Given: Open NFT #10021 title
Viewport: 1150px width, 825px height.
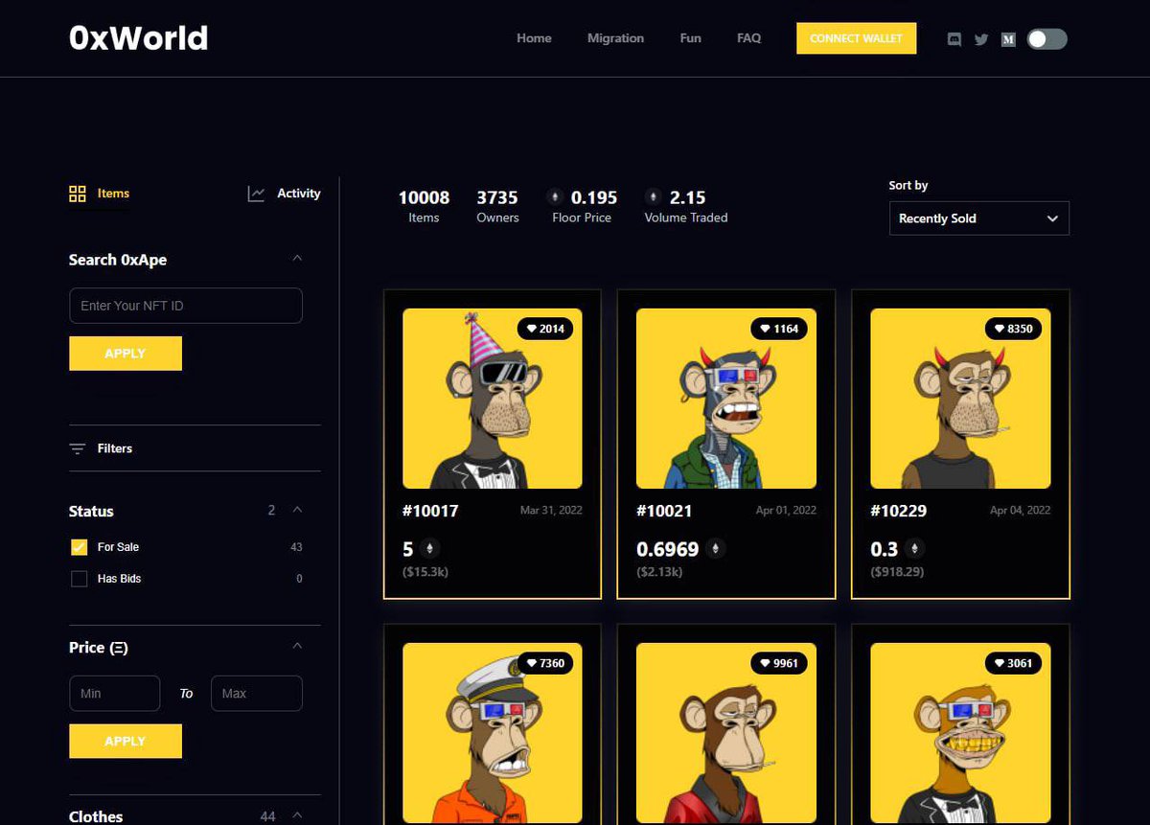Looking at the screenshot, I should [x=664, y=511].
